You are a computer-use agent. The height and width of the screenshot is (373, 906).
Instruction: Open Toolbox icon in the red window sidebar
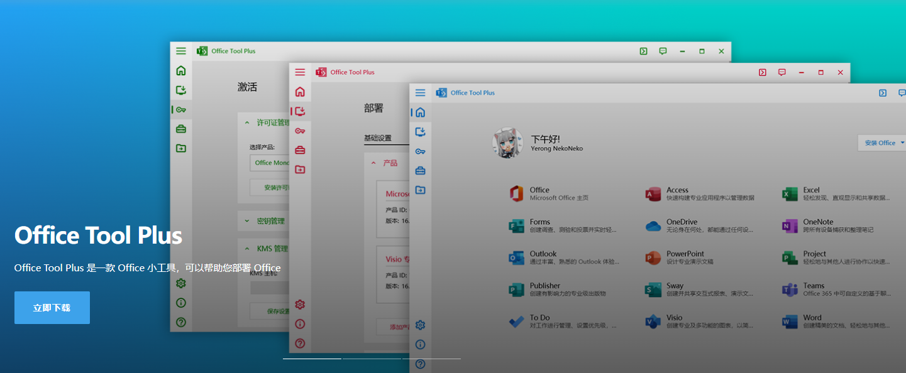pos(300,150)
